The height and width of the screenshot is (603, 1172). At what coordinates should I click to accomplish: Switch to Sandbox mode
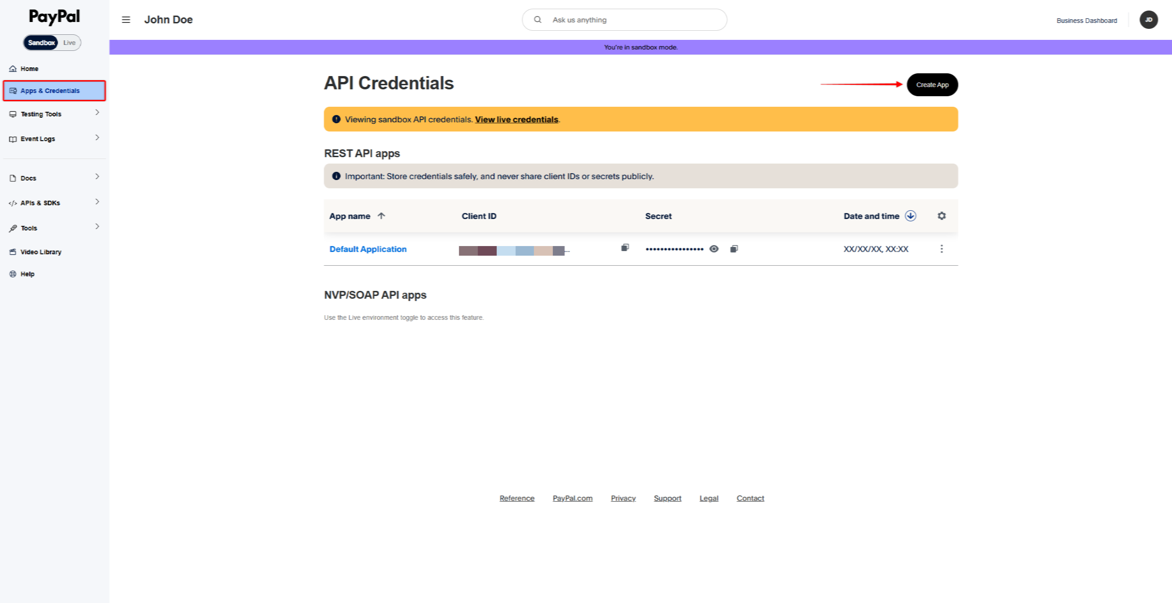click(41, 43)
